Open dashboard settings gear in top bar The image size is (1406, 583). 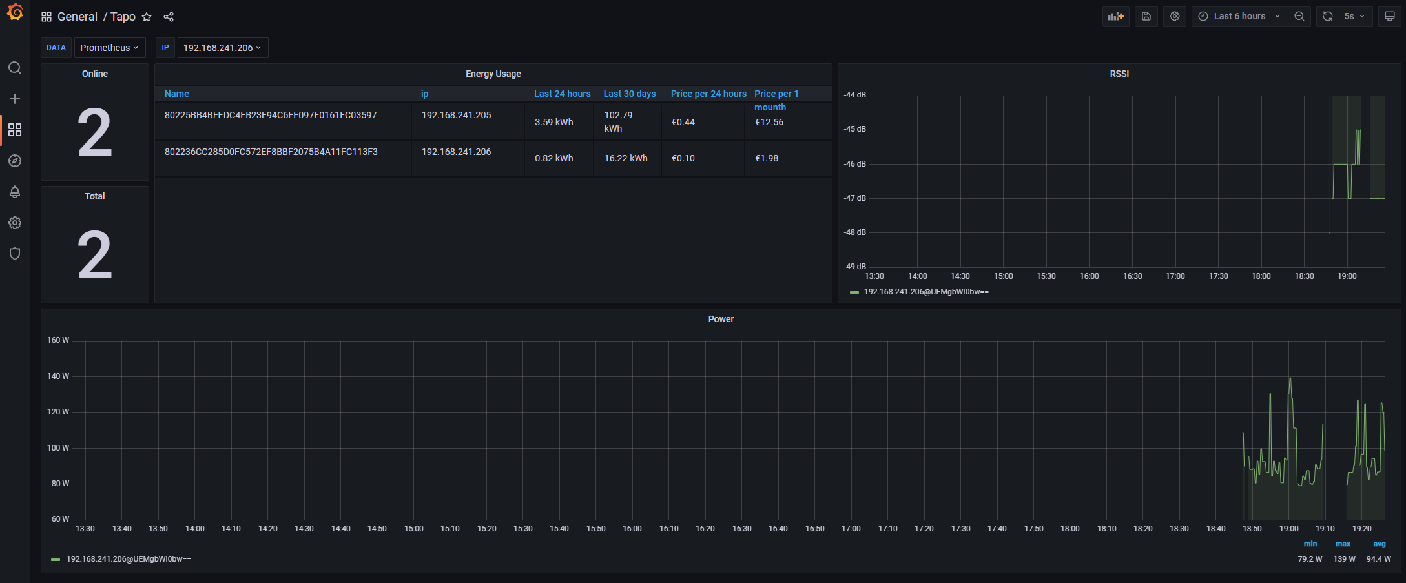tap(1174, 17)
